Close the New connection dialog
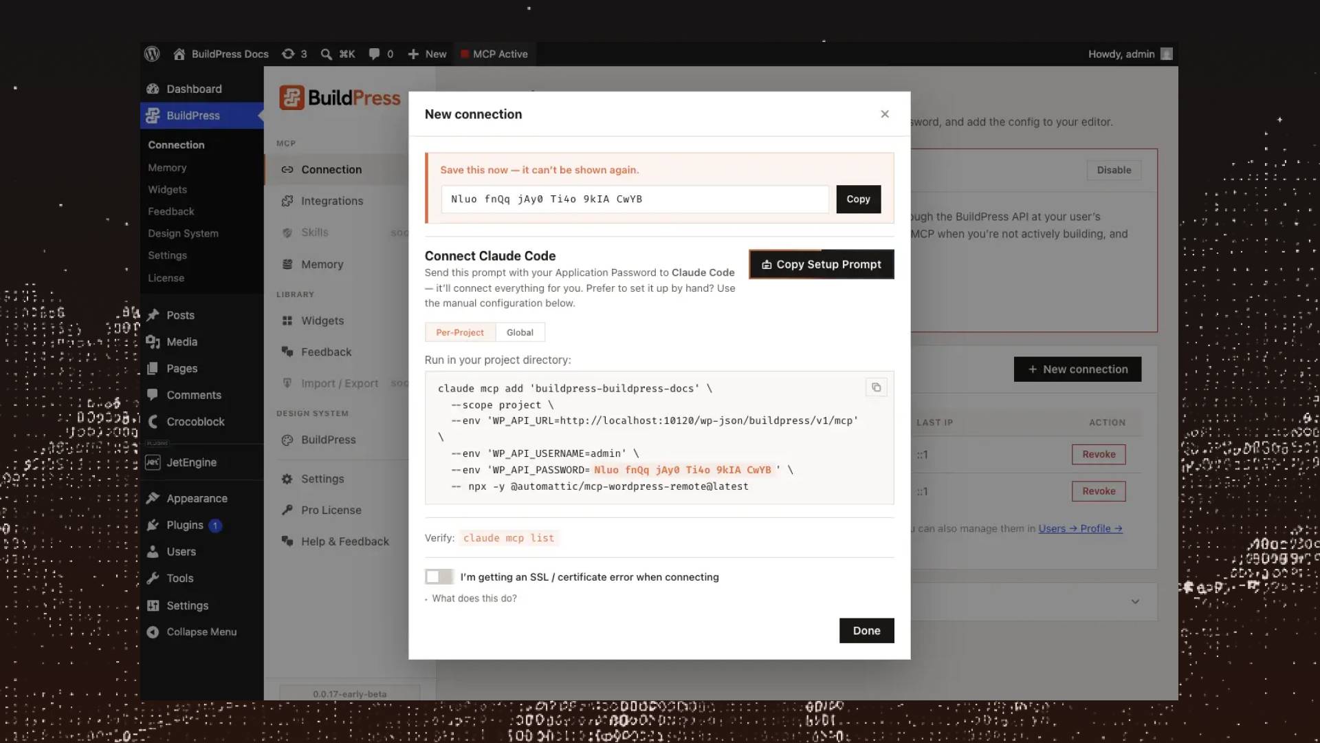The width and height of the screenshot is (1320, 743). click(885, 114)
